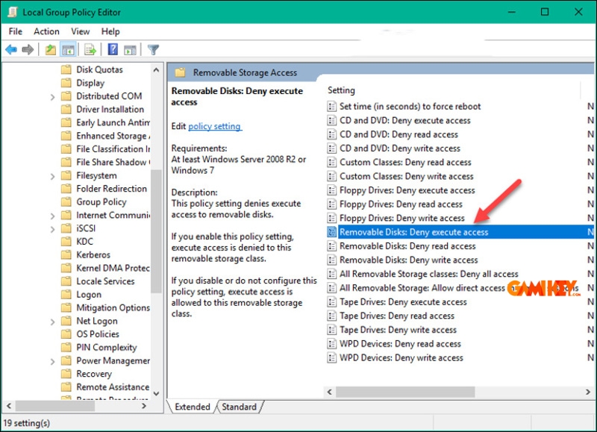Open Help via the question-mark icon
This screenshot has width=597, height=432.
pyautogui.click(x=113, y=49)
